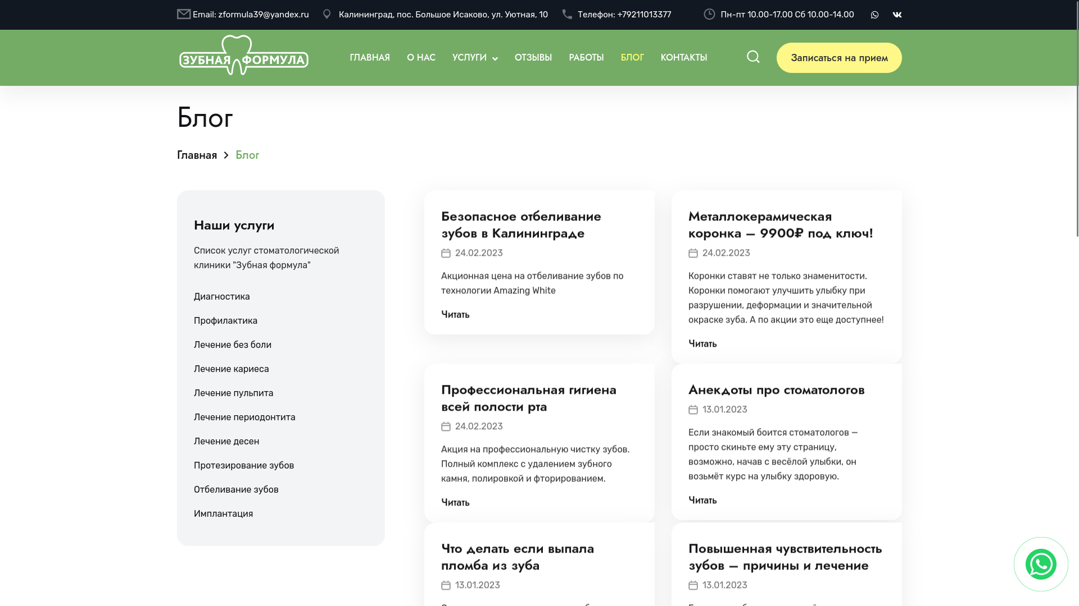This screenshot has height=606, width=1079.
Task: Open Что делать если выпала пломба title
Action: [x=518, y=557]
